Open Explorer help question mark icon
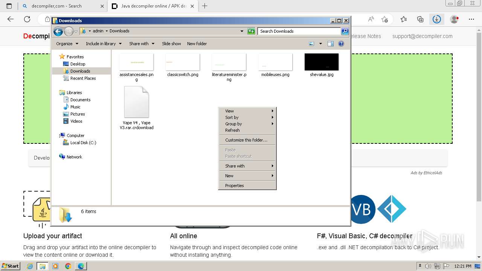 click(x=341, y=44)
